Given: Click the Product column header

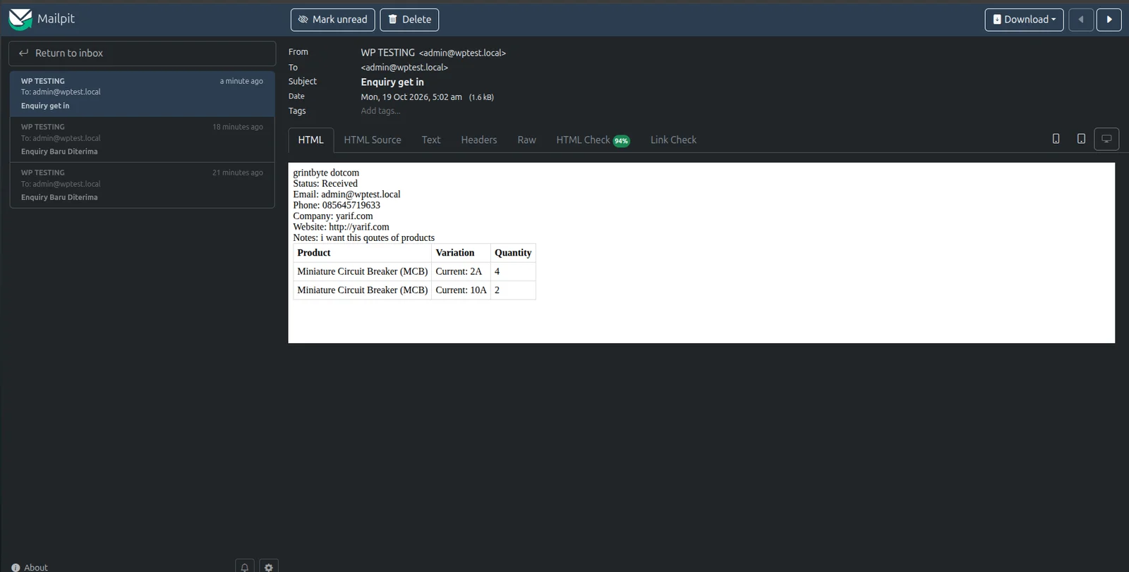Looking at the screenshot, I should pos(362,253).
